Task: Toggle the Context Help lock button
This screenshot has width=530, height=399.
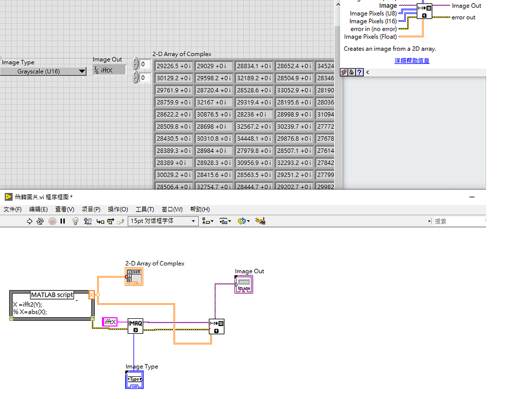Action: coord(351,72)
